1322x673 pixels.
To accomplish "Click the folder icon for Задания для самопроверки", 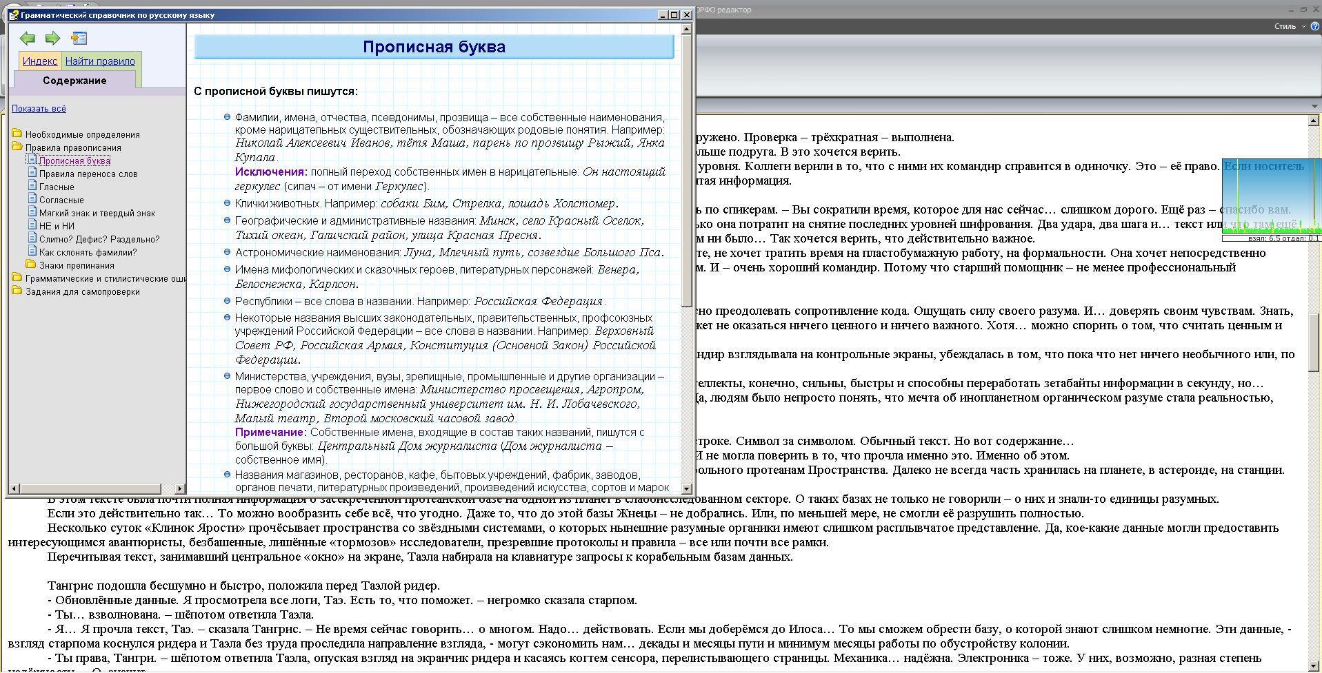I will coord(17,291).
